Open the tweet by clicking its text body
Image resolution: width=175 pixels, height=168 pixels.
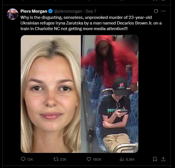pos(91,23)
